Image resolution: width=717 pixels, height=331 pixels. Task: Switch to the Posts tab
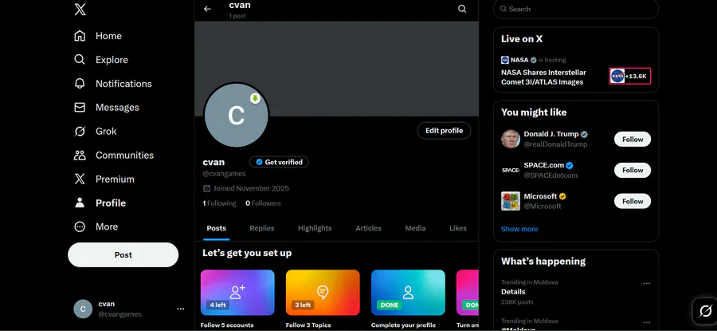click(216, 228)
